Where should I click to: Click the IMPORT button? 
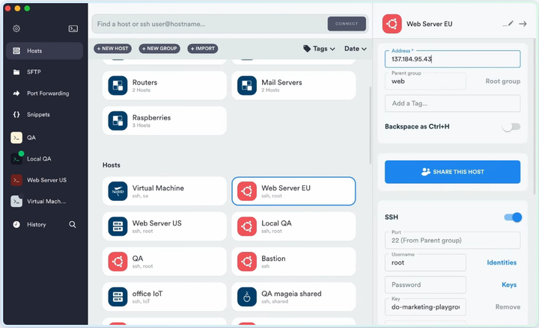click(202, 49)
